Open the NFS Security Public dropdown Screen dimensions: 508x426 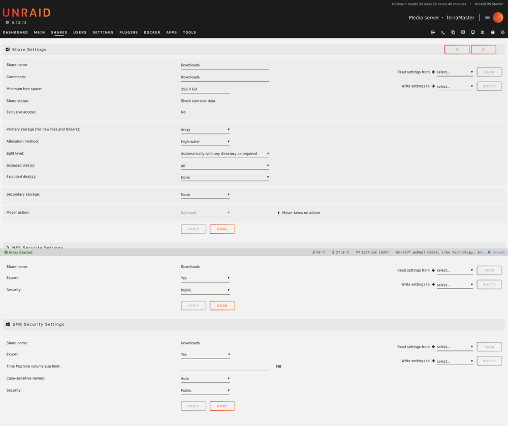pos(205,290)
